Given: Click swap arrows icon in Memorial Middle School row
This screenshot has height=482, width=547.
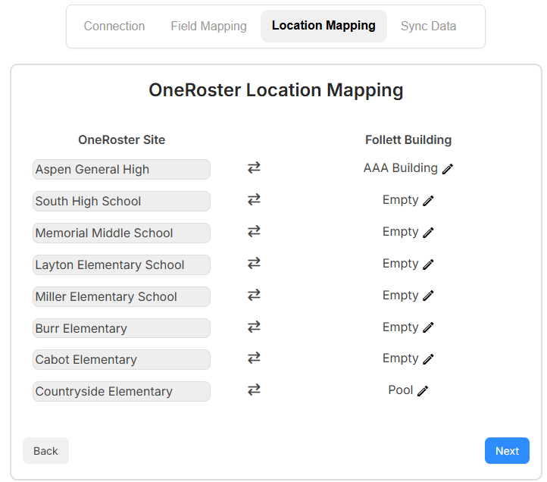Looking at the screenshot, I should click(x=254, y=231).
